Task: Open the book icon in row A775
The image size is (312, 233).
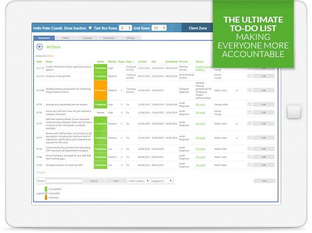Action: [x=249, y=124]
